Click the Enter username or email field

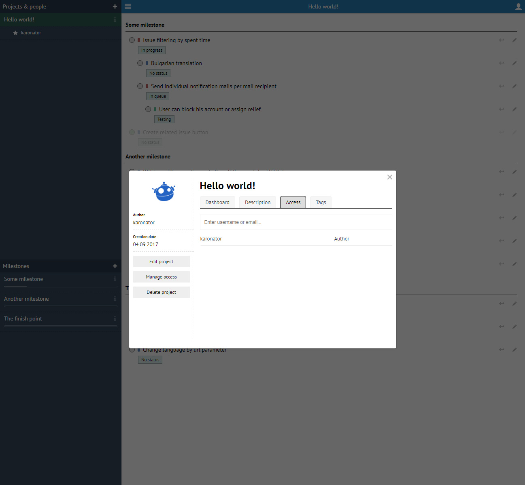pyautogui.click(x=296, y=222)
